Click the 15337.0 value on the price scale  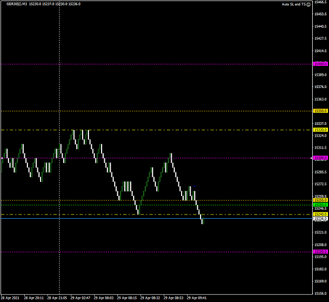click(320, 123)
